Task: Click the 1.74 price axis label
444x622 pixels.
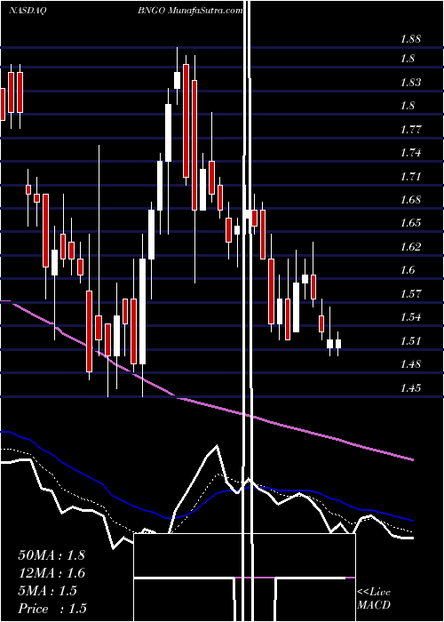Action: tap(410, 153)
